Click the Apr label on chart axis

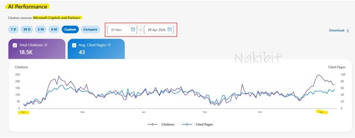coord(321,112)
